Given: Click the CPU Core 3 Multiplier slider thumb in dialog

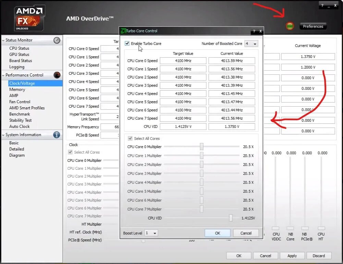Looking at the screenshot, I should tap(201, 173).
